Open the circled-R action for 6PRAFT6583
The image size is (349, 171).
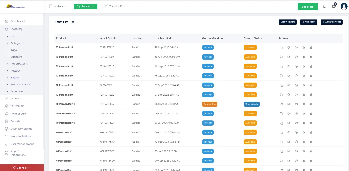click(x=296, y=132)
